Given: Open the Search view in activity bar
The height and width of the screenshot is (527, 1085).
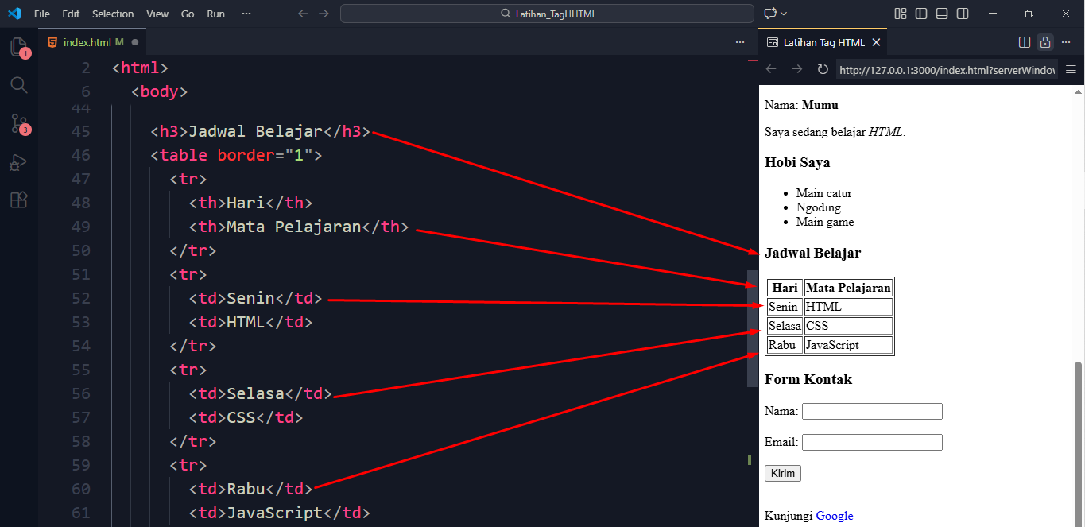Looking at the screenshot, I should point(18,85).
